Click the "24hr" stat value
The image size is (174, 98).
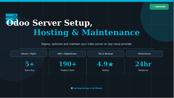(x=143, y=64)
